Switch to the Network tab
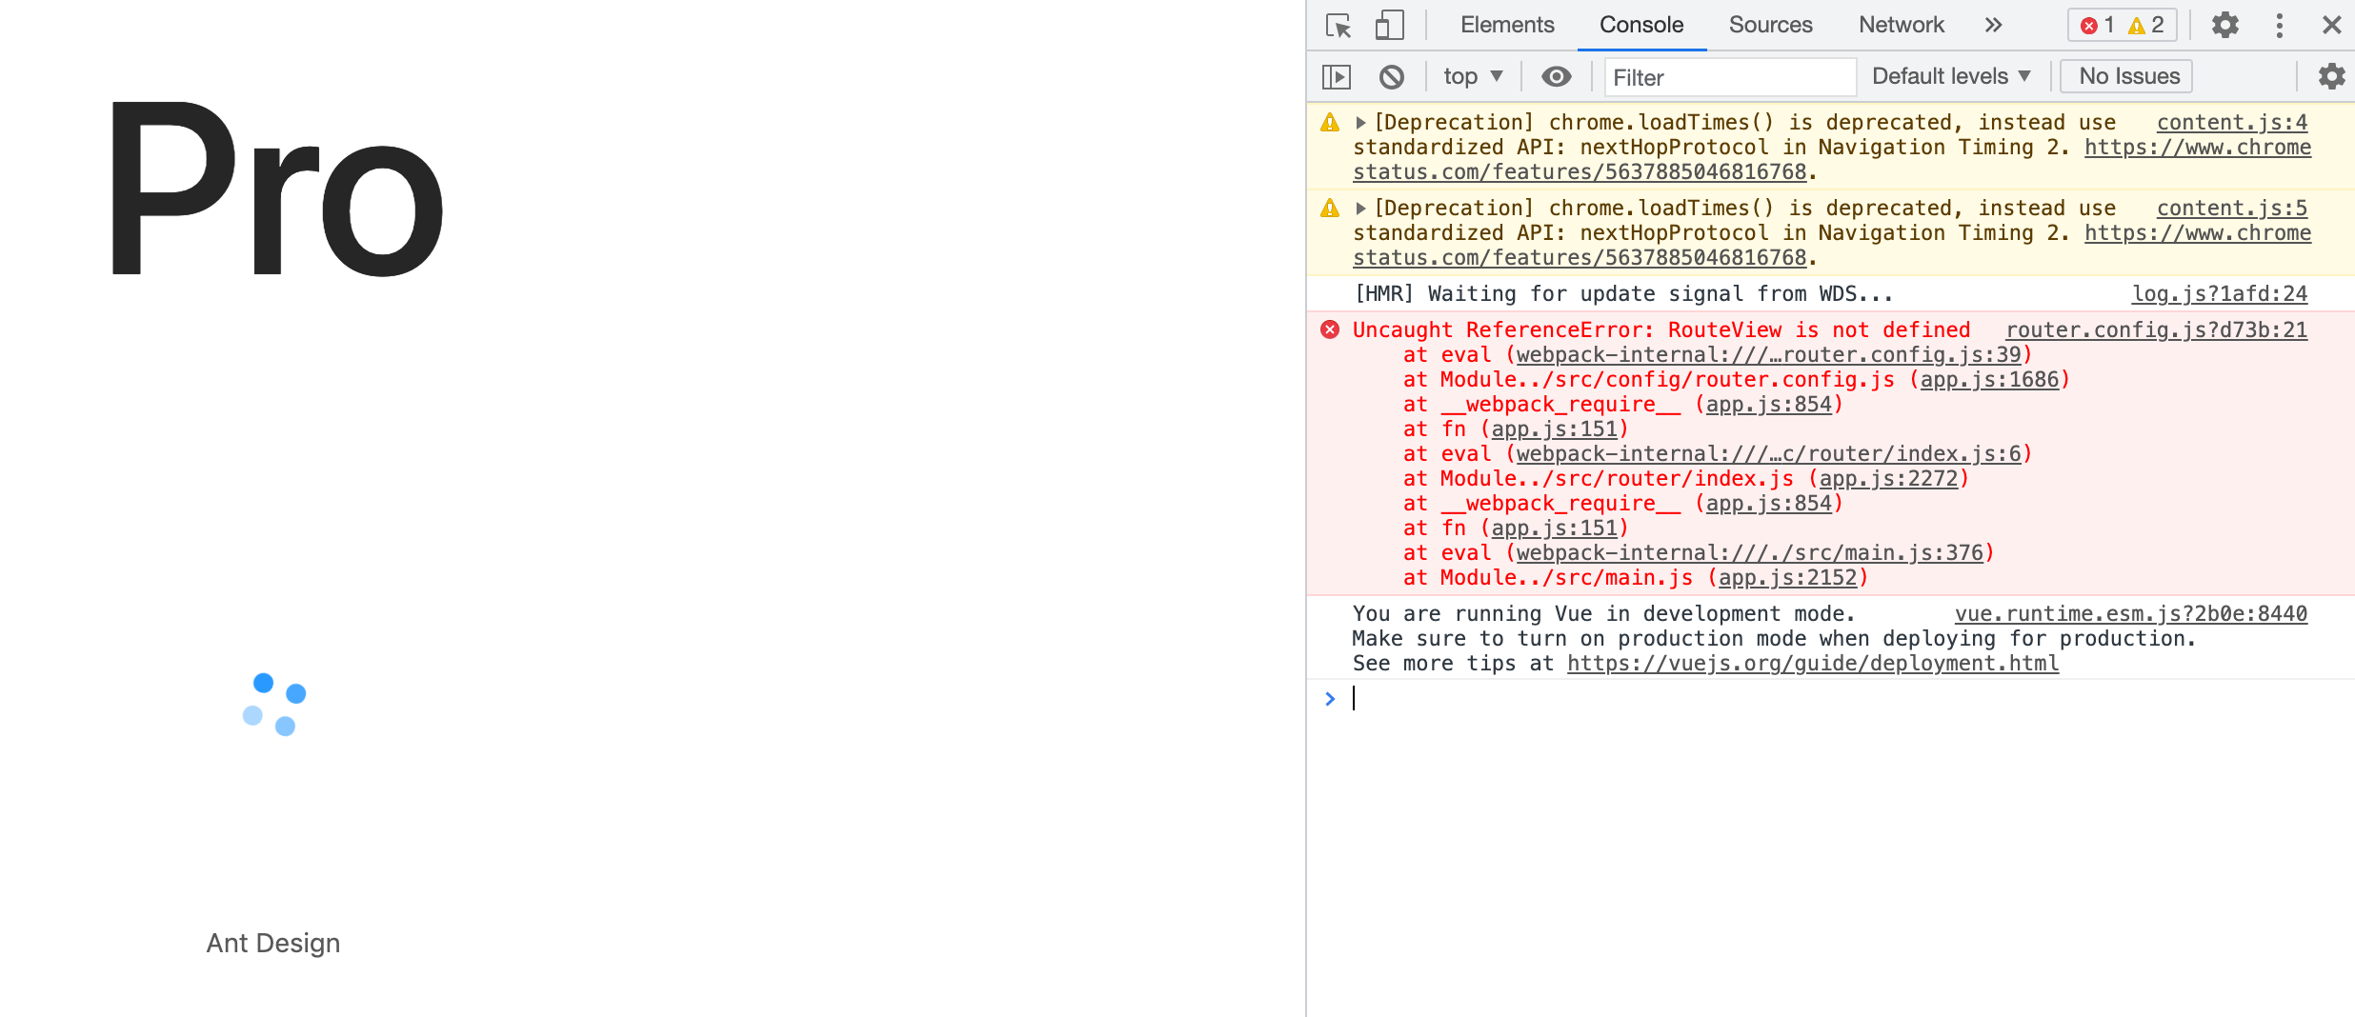The image size is (2355, 1017). pyautogui.click(x=1901, y=25)
